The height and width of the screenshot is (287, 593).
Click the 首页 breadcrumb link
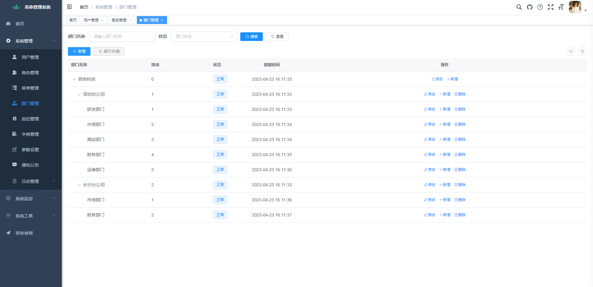[84, 7]
